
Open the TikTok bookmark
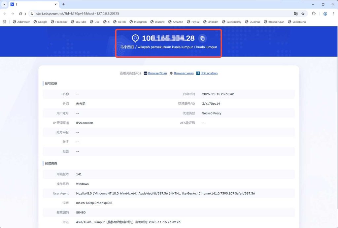click(x=119, y=22)
